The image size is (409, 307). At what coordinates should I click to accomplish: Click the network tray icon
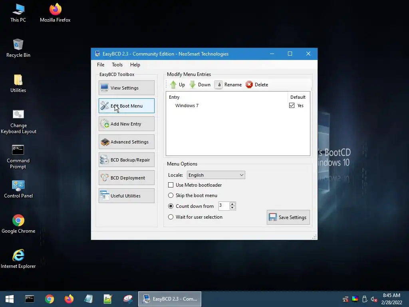[345, 299]
